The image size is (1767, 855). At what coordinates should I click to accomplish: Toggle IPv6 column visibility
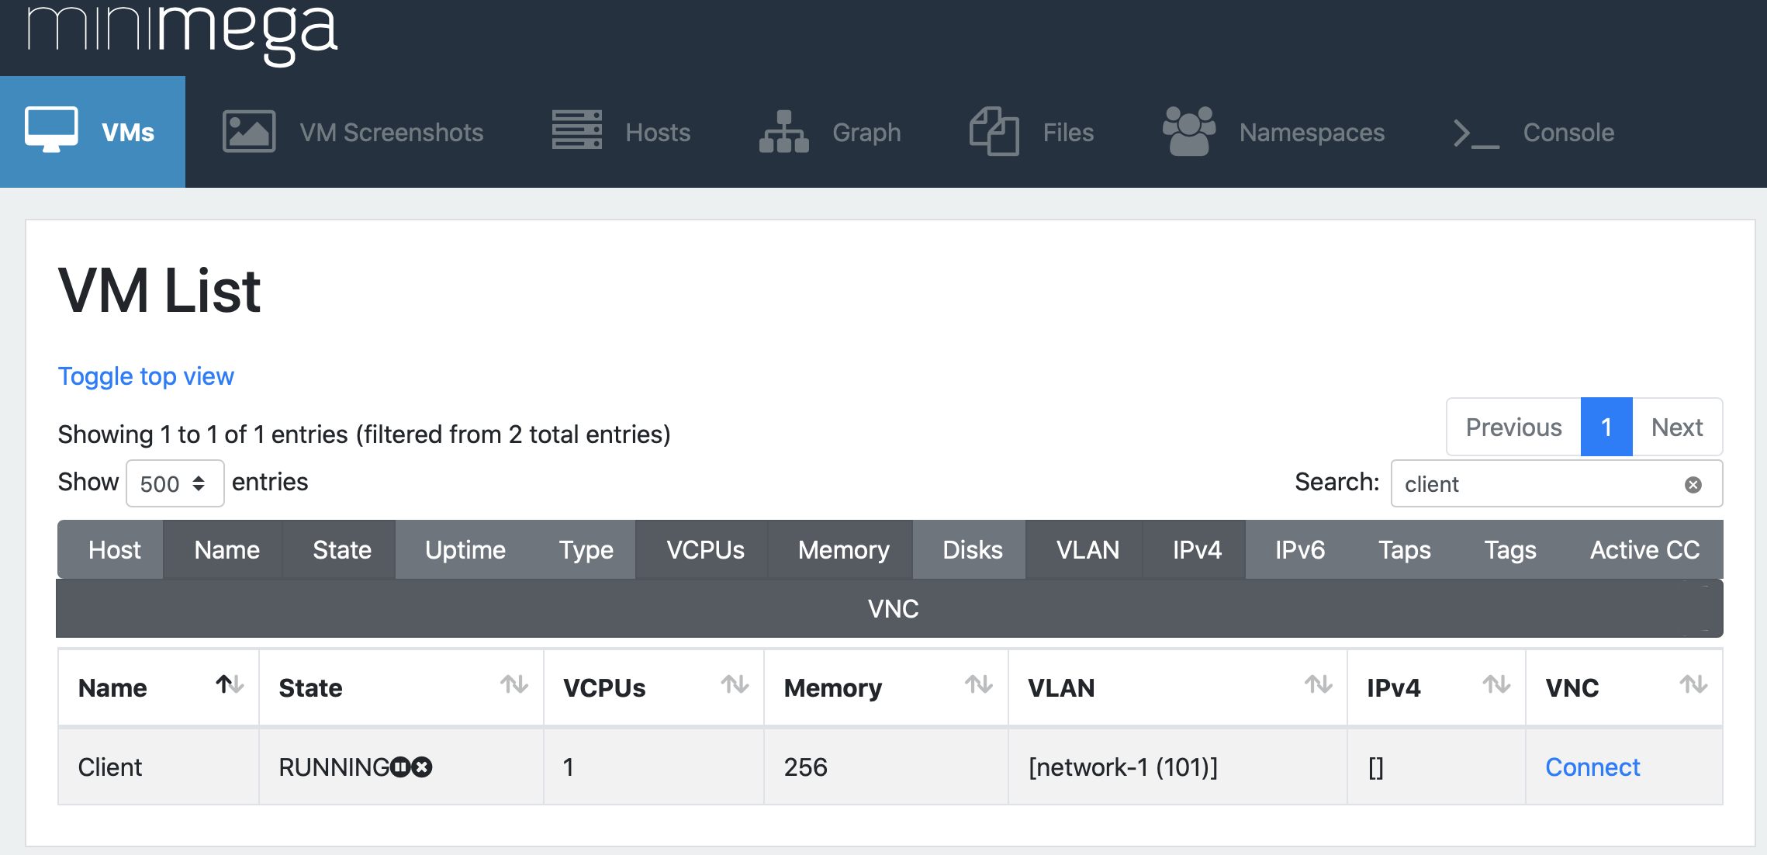pyautogui.click(x=1298, y=550)
